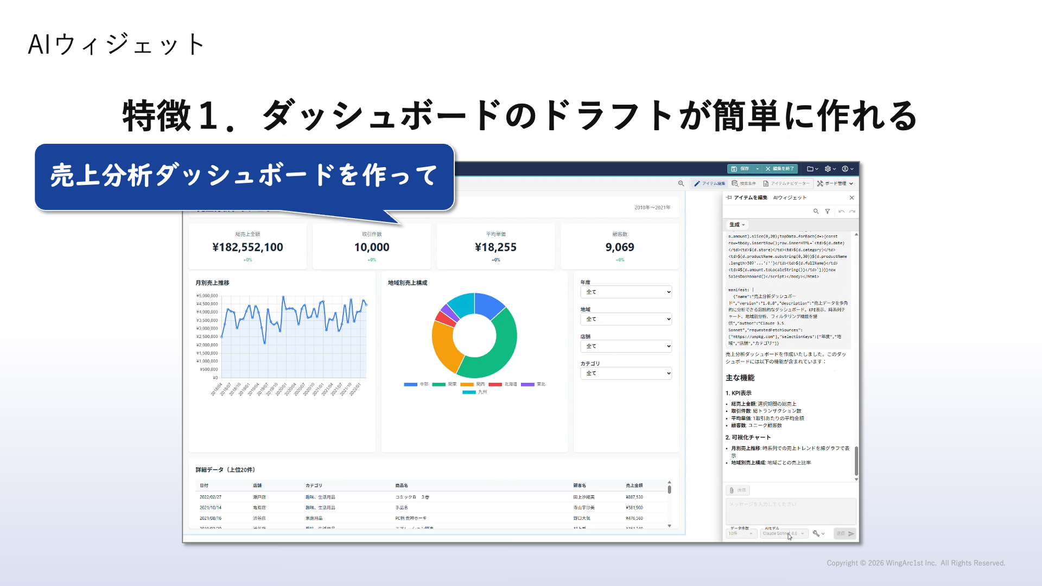
Task: Pin the item edit panel
Action: point(729,198)
